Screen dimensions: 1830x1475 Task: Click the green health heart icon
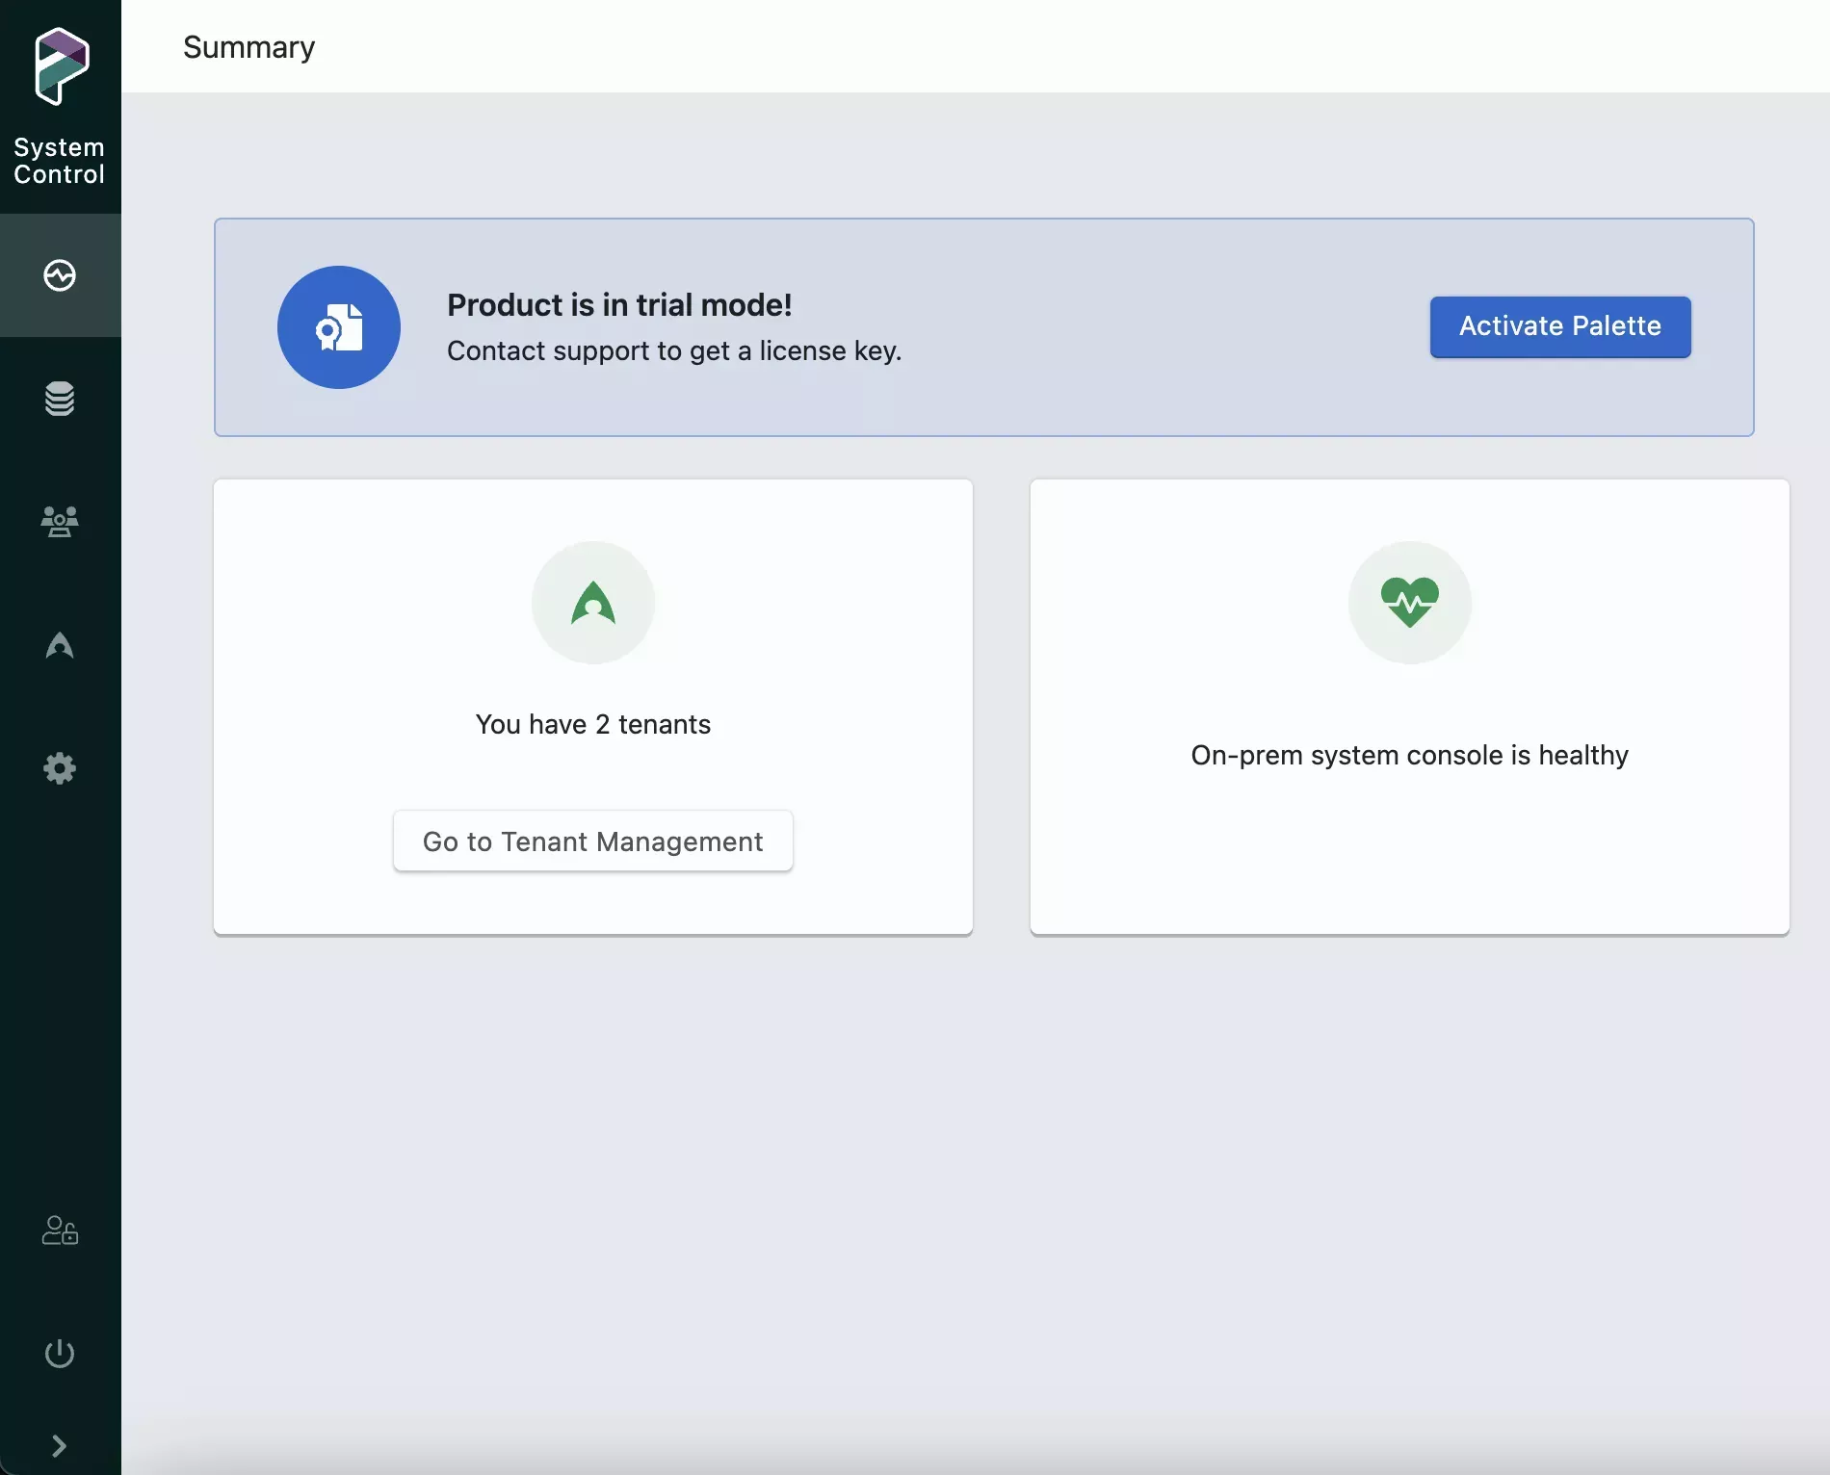[x=1409, y=603]
